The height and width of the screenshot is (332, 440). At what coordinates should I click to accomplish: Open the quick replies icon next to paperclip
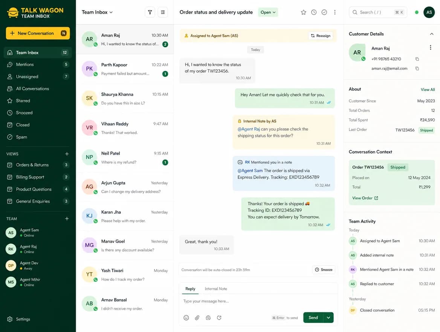pyautogui.click(x=208, y=318)
